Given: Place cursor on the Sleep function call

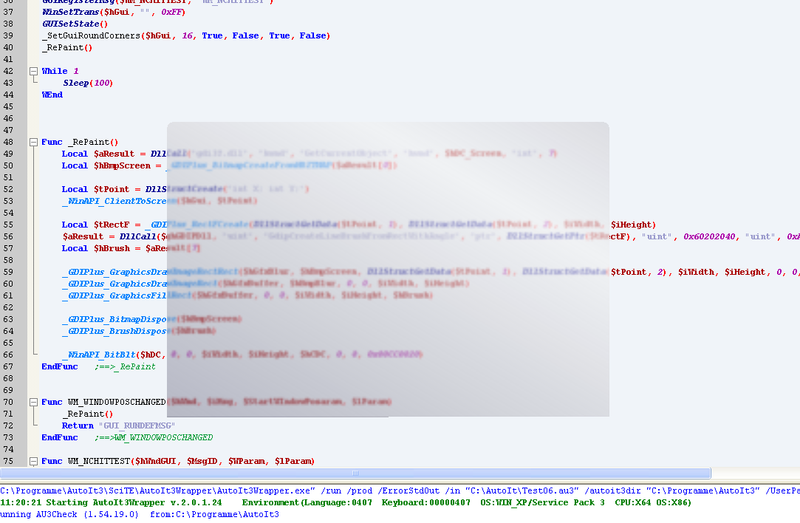Looking at the screenshot, I should point(75,83).
